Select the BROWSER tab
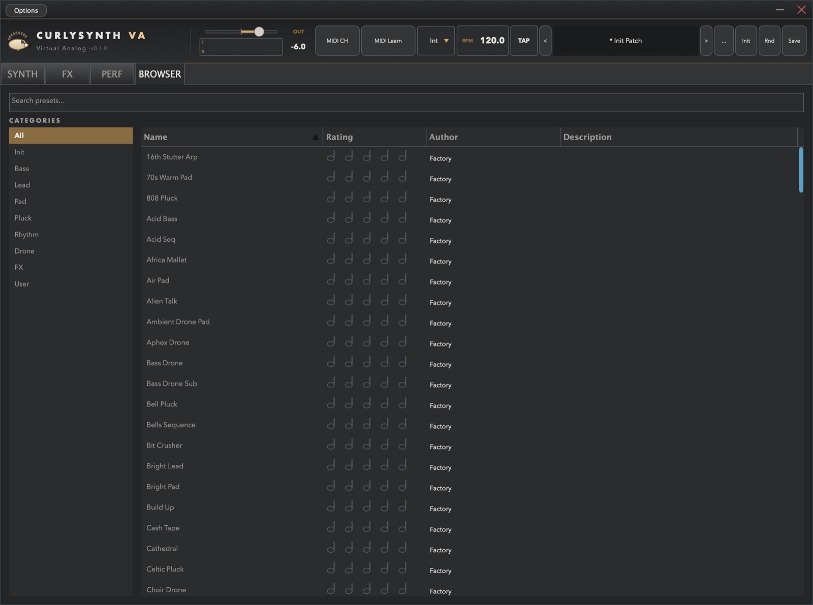813x605 pixels. 160,74
